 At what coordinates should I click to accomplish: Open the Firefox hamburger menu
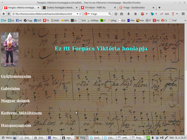pos(183,14)
